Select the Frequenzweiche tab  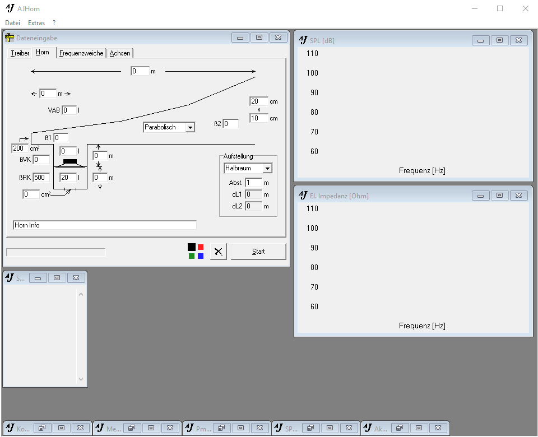pos(82,53)
